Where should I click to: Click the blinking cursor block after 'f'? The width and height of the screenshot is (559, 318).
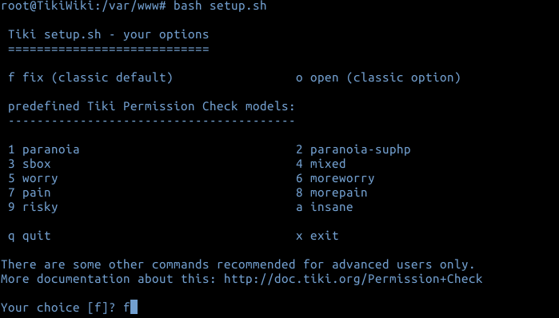[x=134, y=307]
